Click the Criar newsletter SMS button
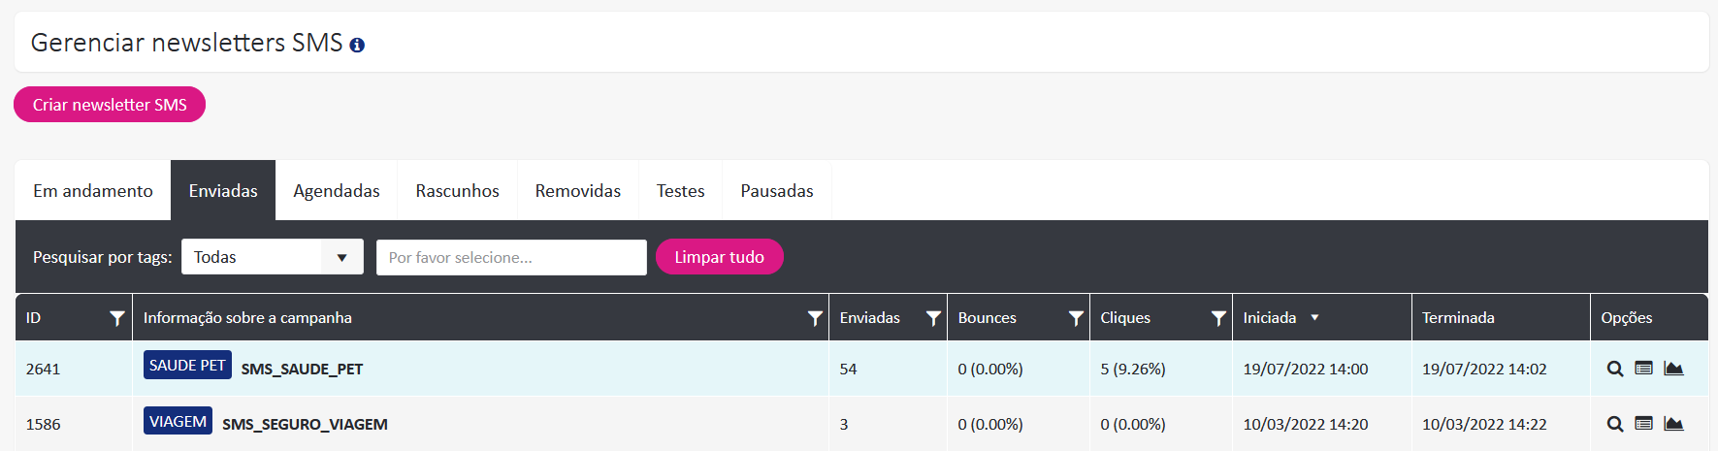1718x451 pixels. click(x=110, y=105)
